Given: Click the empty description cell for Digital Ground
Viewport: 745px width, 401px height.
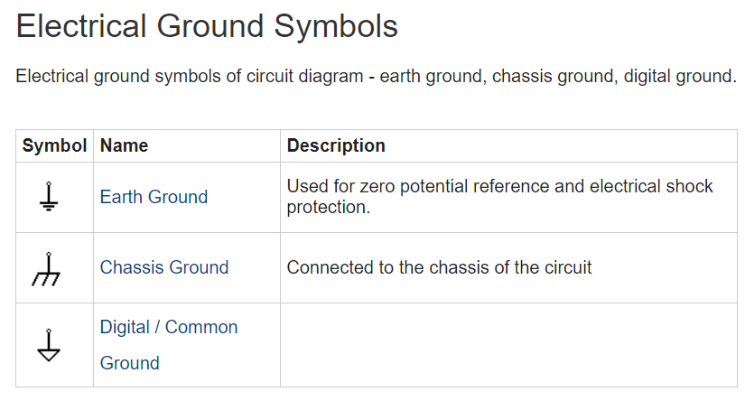Looking at the screenshot, I should [x=508, y=345].
